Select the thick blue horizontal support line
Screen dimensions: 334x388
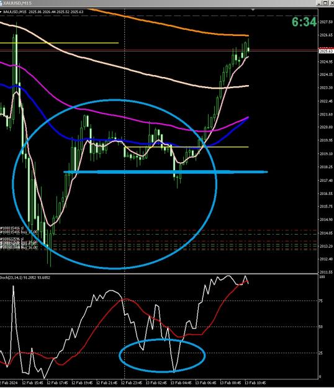pyautogui.click(x=166, y=172)
